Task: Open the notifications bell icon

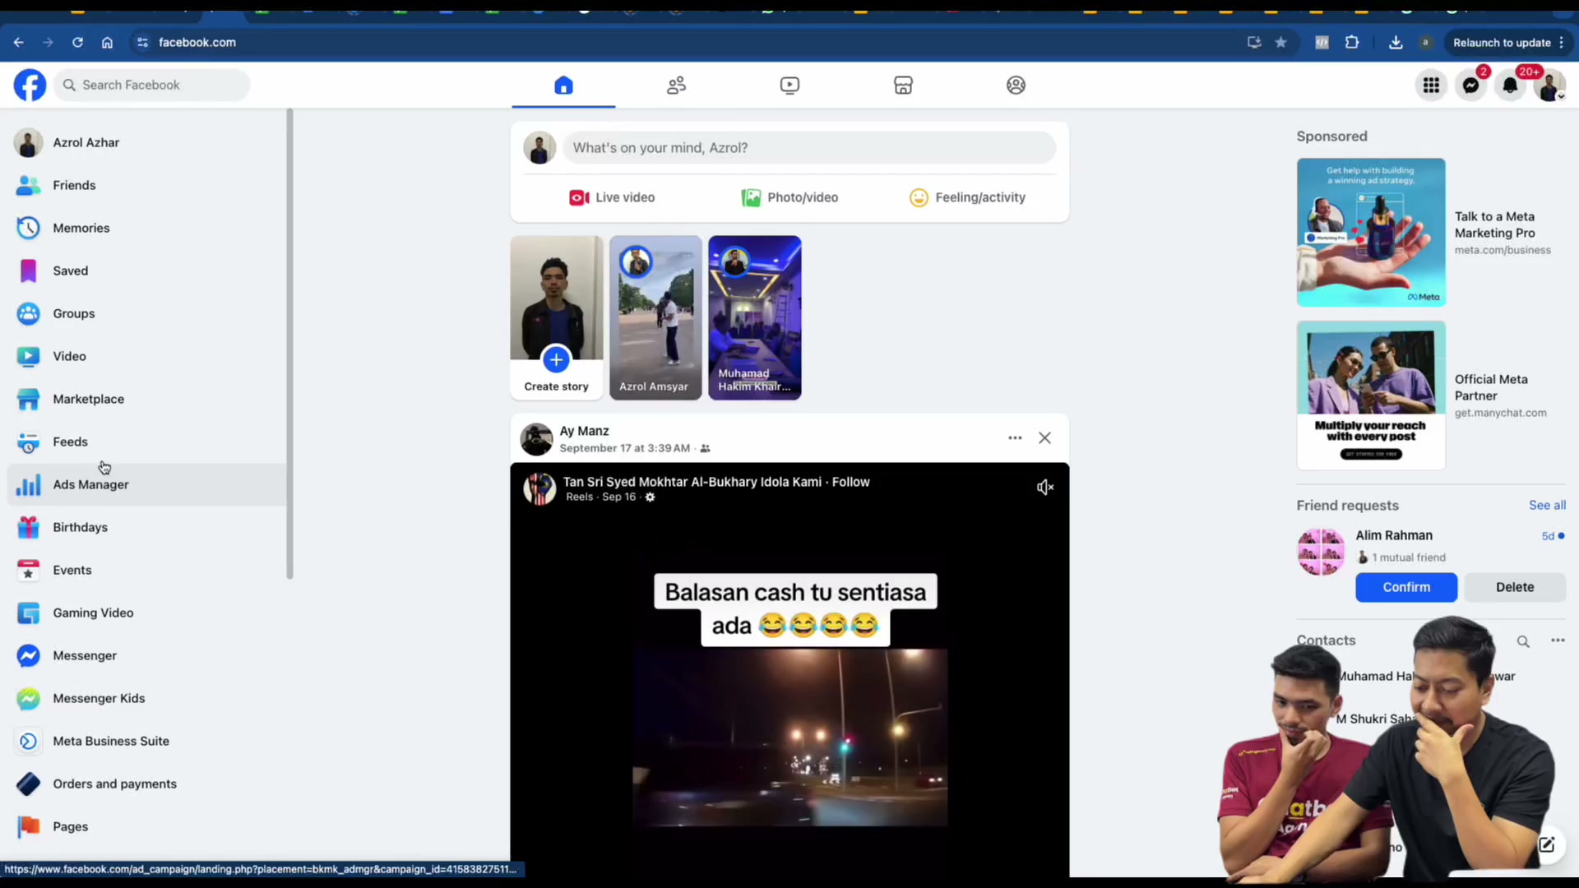Action: point(1510,85)
